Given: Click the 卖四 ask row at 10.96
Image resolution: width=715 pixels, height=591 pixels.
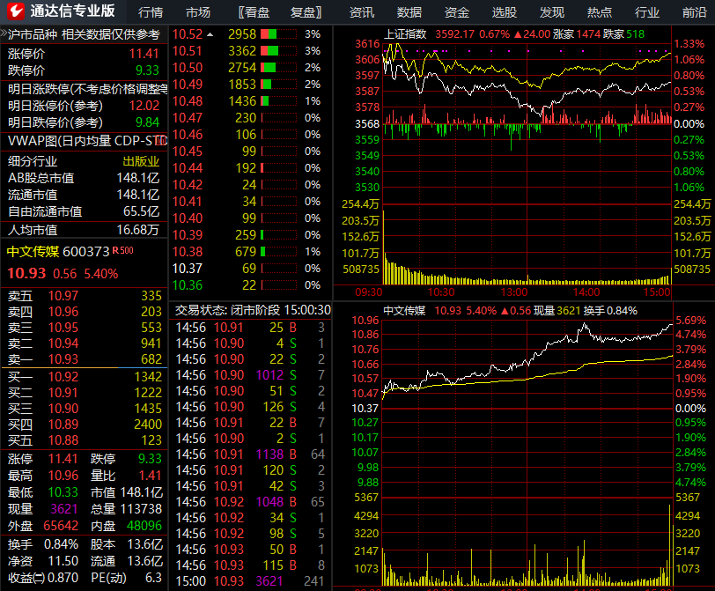Looking at the screenshot, I should pos(85,312).
